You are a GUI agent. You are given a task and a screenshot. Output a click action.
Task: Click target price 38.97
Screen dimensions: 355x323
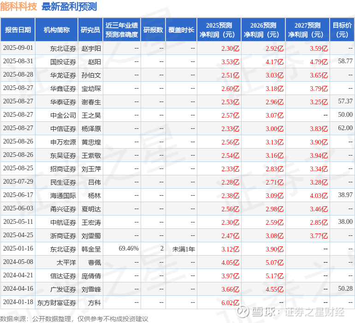click(x=345, y=195)
